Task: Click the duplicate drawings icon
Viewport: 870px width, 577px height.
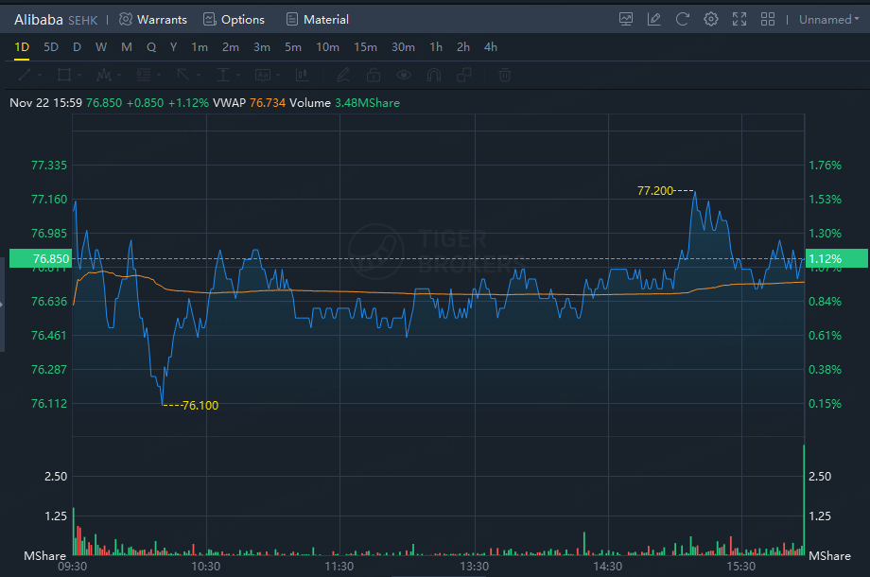Action: (x=464, y=75)
